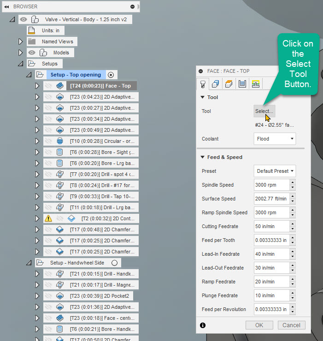Click the T23 0:01:36 2D Adaptive icon
This screenshot has width=323, height=341.
[60, 307]
